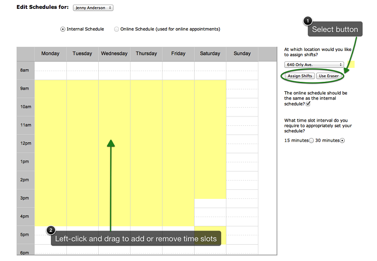Click the Monday 8am time slot
The image size is (377, 261).
(51, 71)
